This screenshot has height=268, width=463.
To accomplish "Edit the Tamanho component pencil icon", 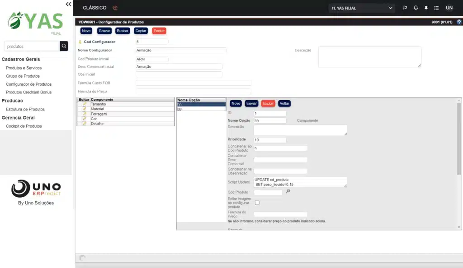I will [x=85, y=104].
